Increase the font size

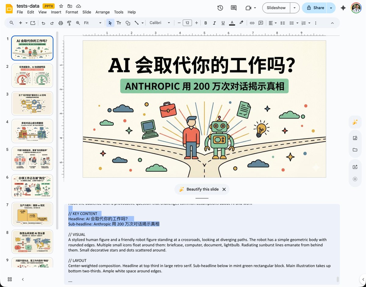[x=196, y=23]
